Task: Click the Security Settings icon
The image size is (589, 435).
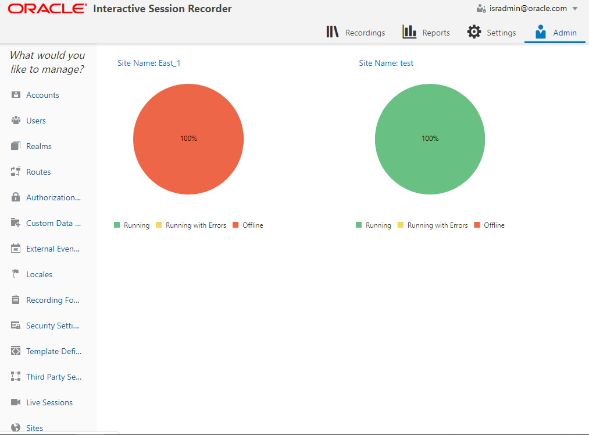Action: pos(16,325)
